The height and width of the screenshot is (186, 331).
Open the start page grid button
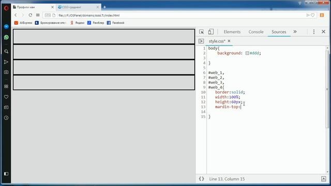tap(38, 15)
